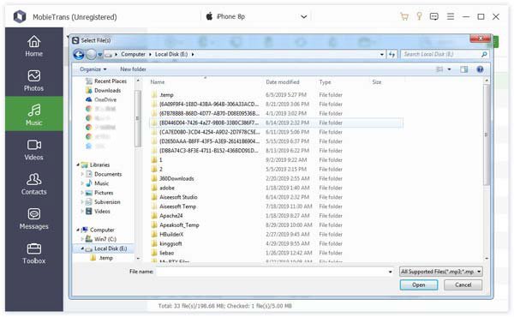Open the Home section in MobieTrans sidebar

[x=33, y=46]
